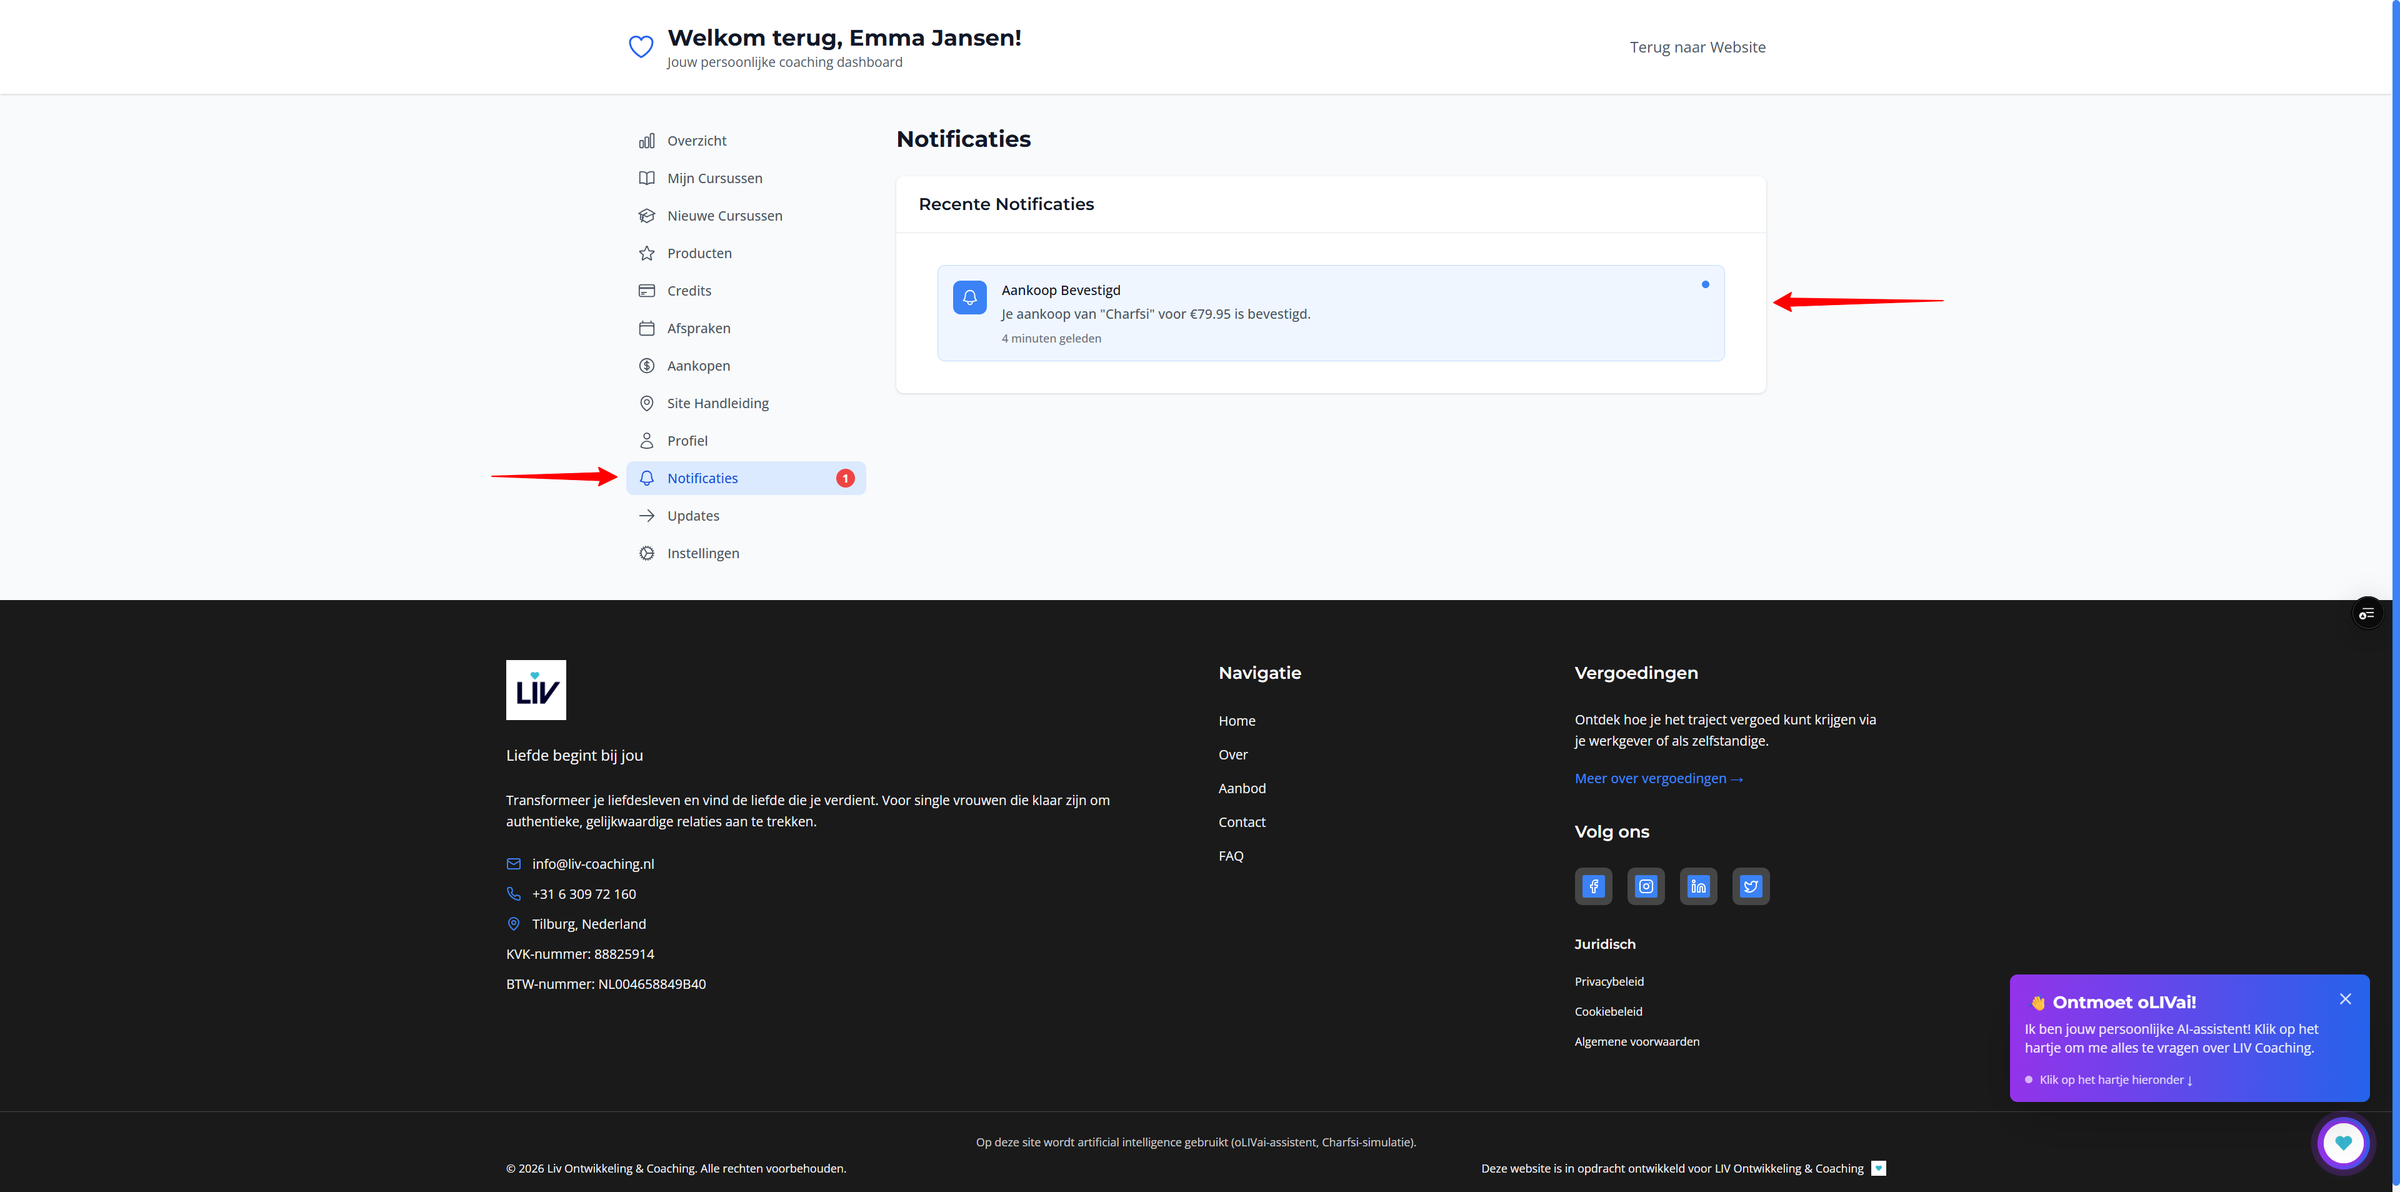Image resolution: width=2400 pixels, height=1192 pixels.
Task: Open the Facebook social icon
Action: (1593, 886)
